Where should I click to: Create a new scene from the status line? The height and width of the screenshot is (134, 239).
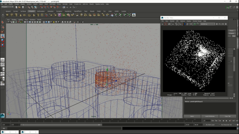point(16,7)
